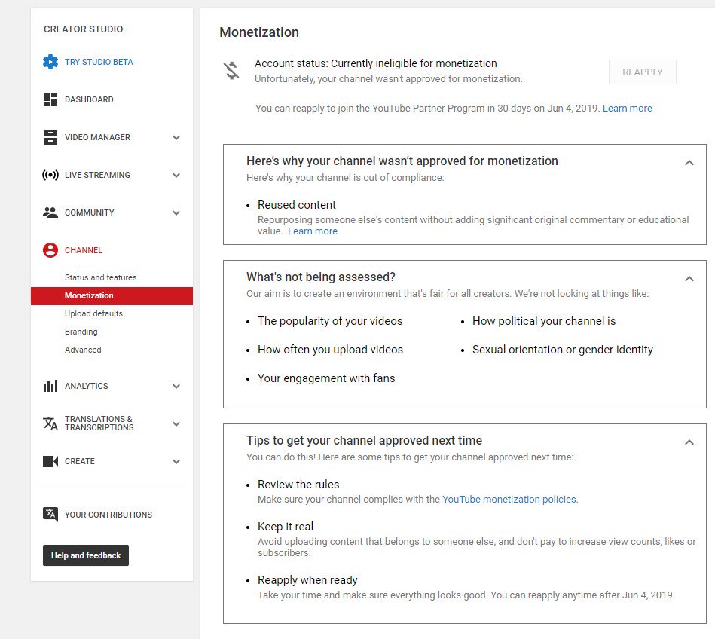Click the Monetization page heading
The height and width of the screenshot is (639, 715).
(259, 32)
